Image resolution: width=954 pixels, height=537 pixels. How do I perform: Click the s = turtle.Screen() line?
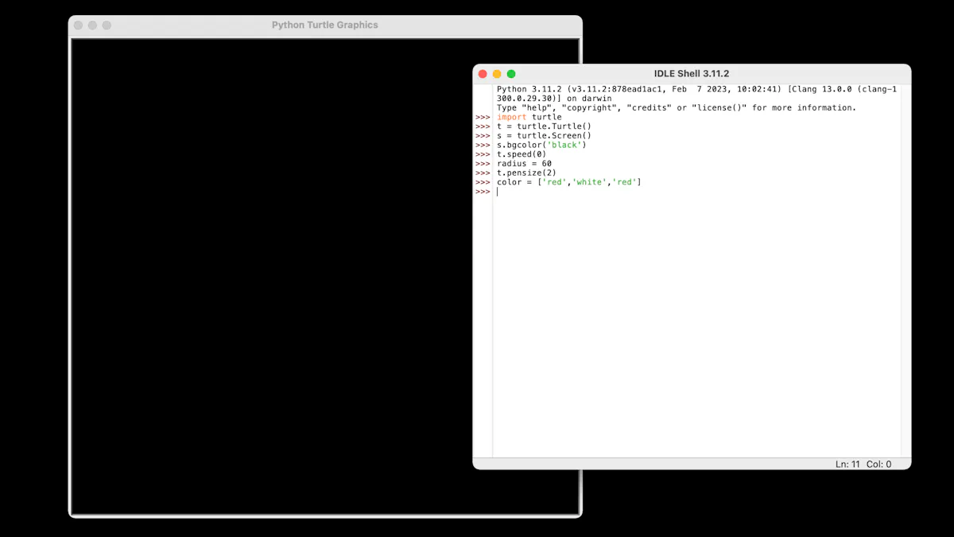544,136
